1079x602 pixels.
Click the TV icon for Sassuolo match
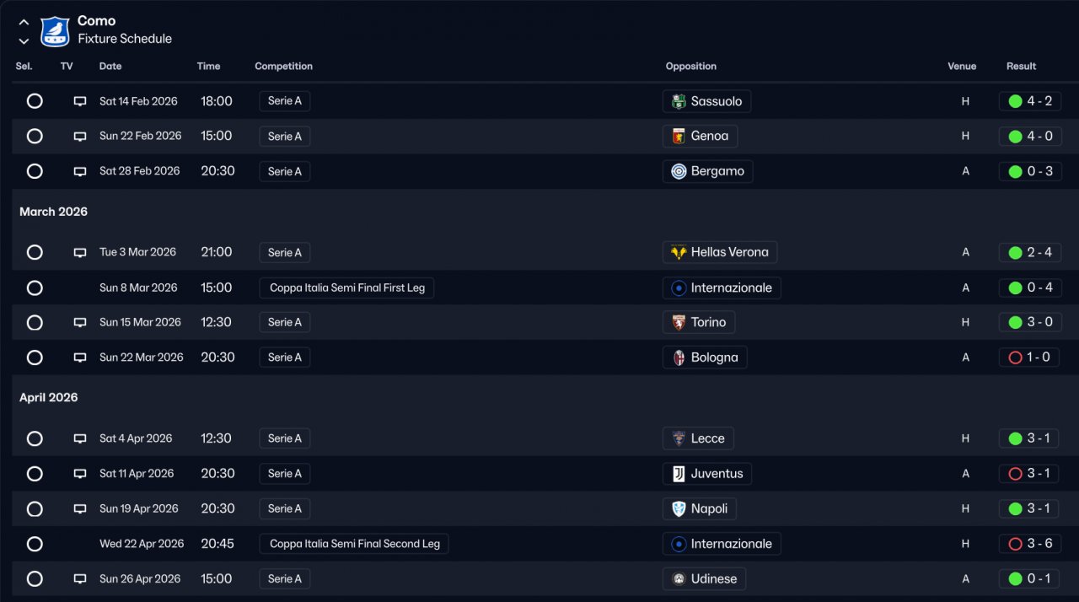80,101
